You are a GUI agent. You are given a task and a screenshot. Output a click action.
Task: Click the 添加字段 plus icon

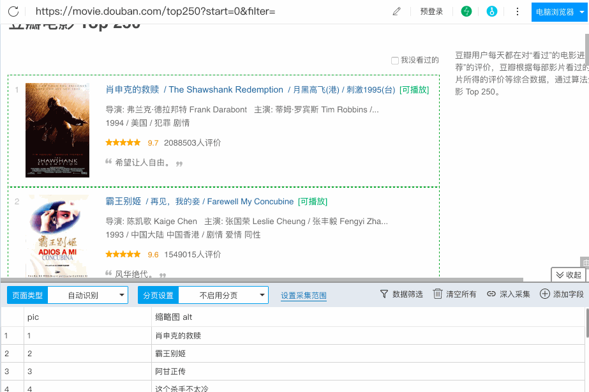point(545,294)
